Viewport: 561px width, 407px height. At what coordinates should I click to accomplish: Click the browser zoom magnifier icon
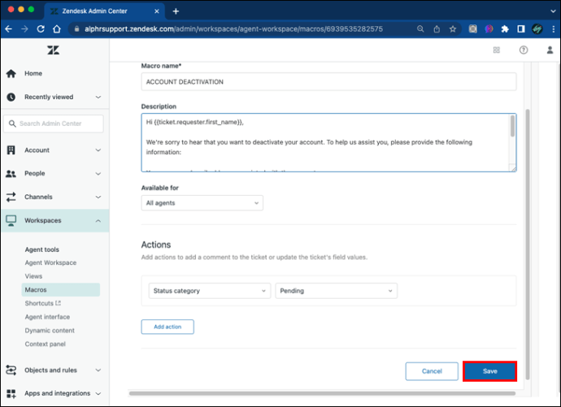[x=420, y=29]
